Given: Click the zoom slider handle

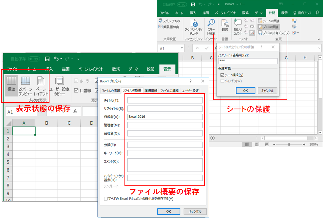Looking at the screenshot, I should pos(289,145).
